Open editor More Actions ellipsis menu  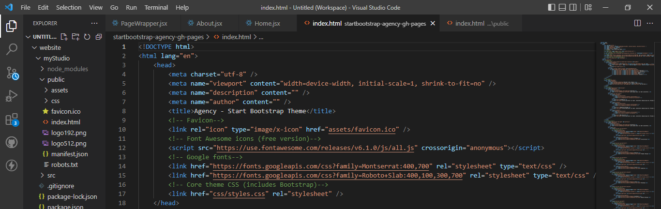[x=650, y=23]
